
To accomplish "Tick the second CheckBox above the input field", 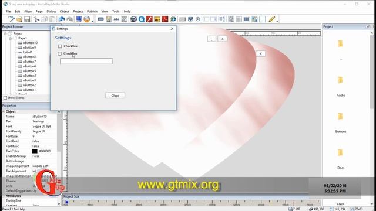I will tap(60, 53).
